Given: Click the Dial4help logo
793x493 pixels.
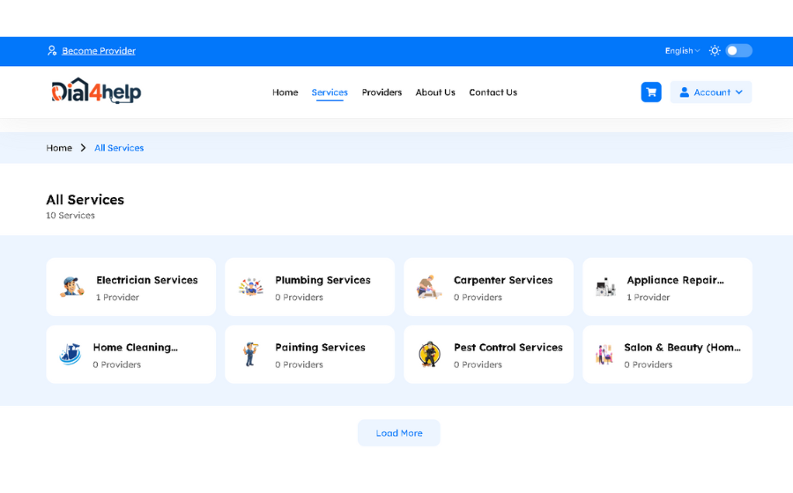Looking at the screenshot, I should (96, 92).
